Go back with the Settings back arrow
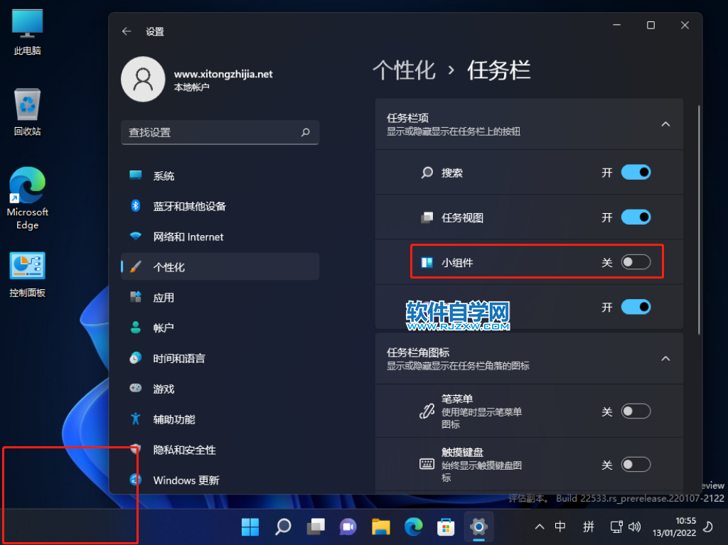 pos(127,31)
